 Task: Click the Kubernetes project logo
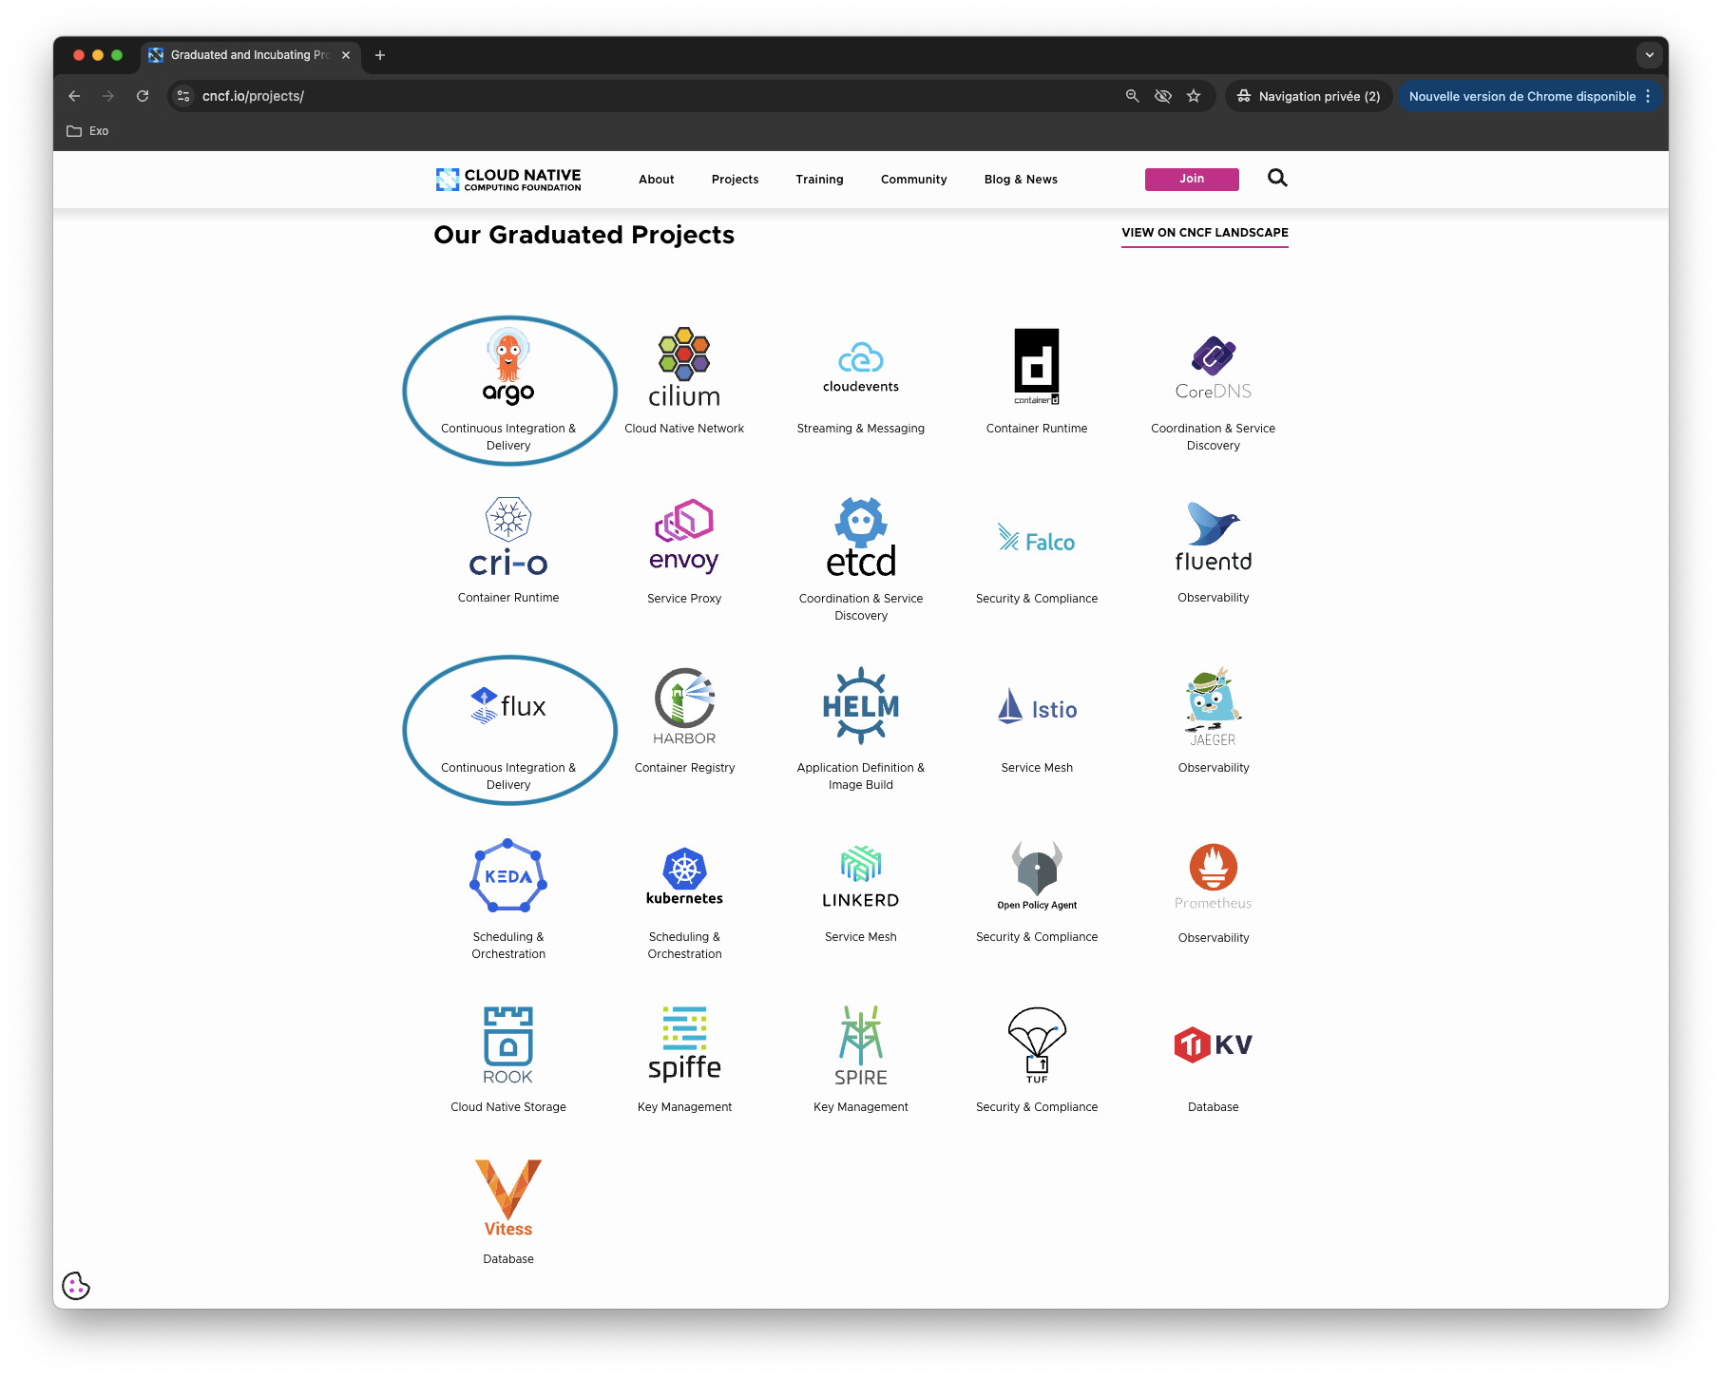pos(684,876)
